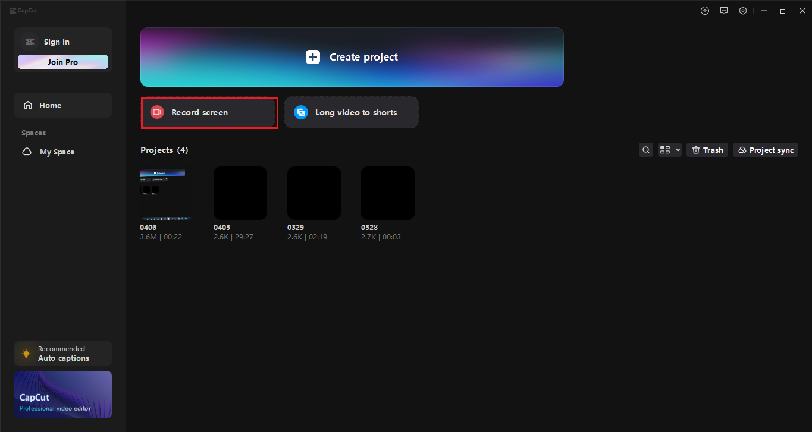The height and width of the screenshot is (432, 812).
Task: Expand the project view options chevron
Action: (x=677, y=149)
